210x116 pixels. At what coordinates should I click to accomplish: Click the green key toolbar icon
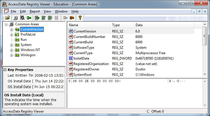29,18
